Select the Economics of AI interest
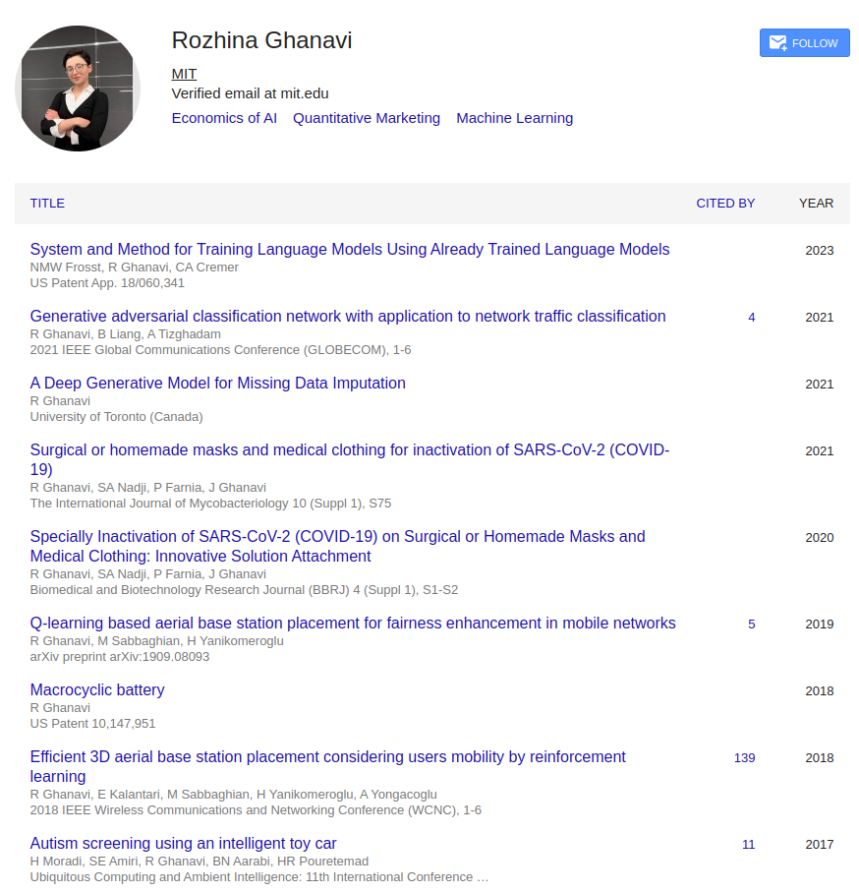This screenshot has width=859, height=893. 224,118
